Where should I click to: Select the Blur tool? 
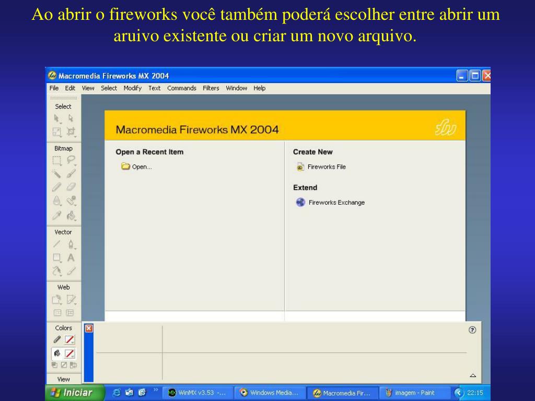pos(57,201)
